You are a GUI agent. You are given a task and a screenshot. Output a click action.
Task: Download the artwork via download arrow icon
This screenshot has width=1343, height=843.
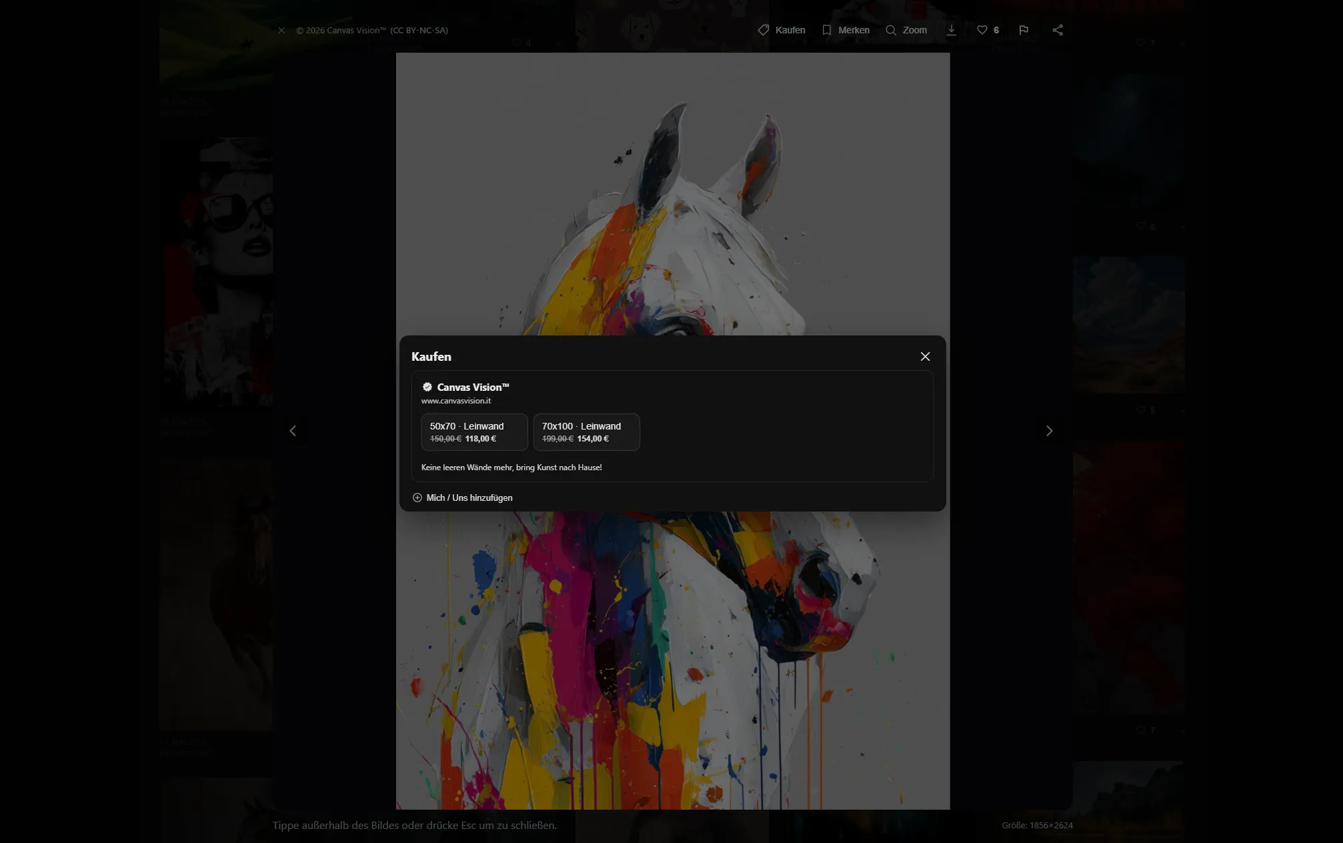click(x=952, y=29)
